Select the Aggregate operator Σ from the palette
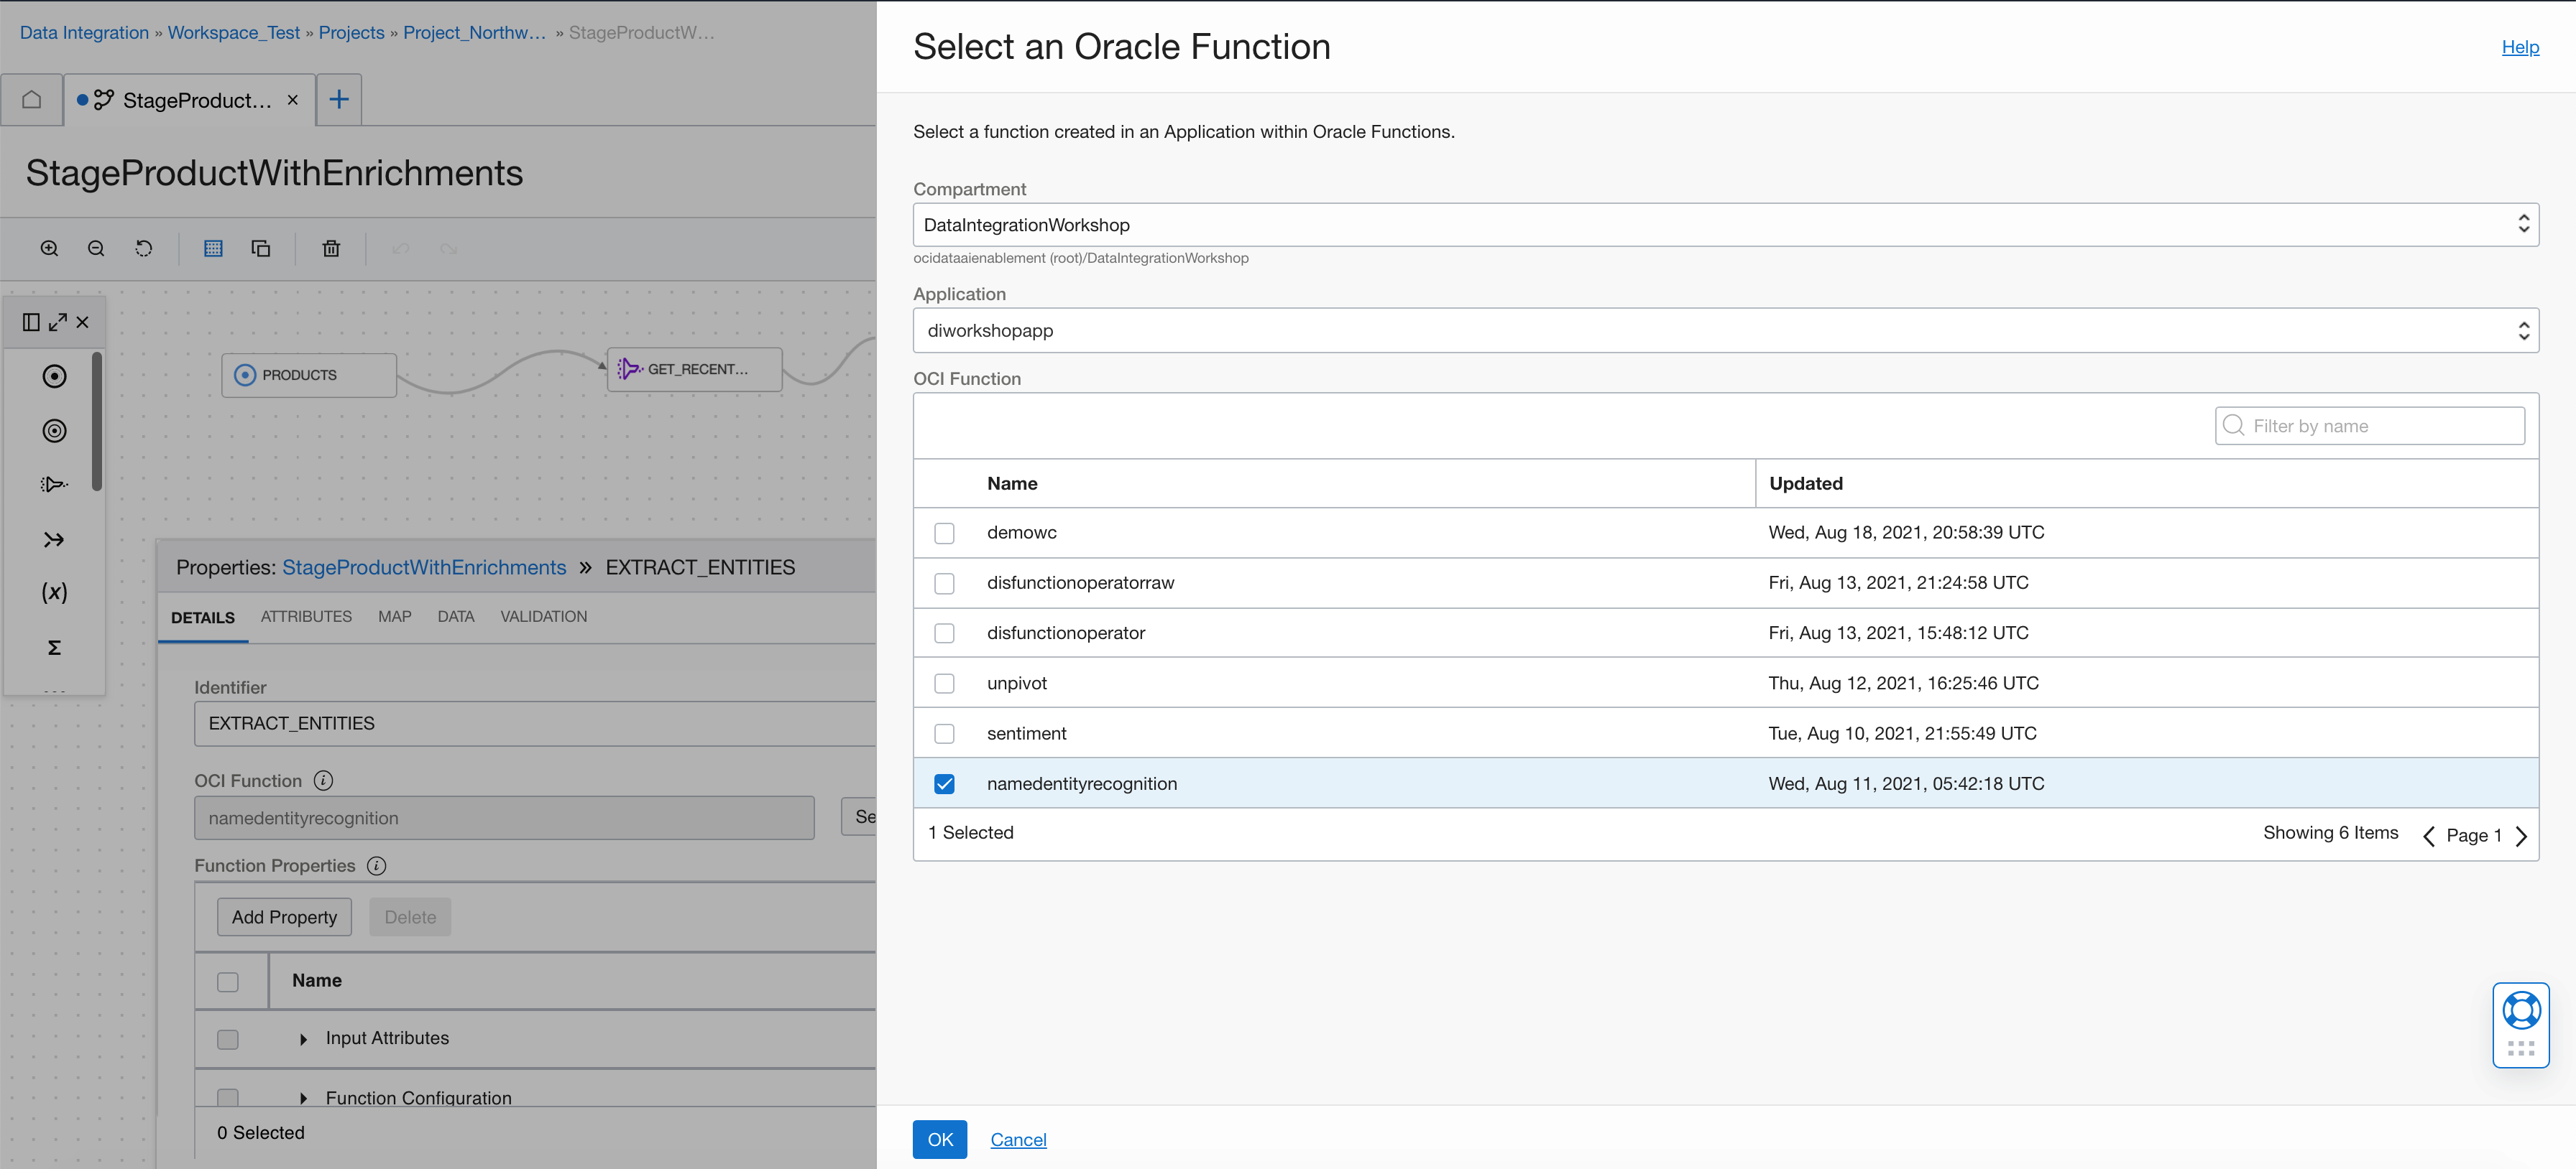Image resolution: width=2576 pixels, height=1169 pixels. pyautogui.click(x=54, y=646)
